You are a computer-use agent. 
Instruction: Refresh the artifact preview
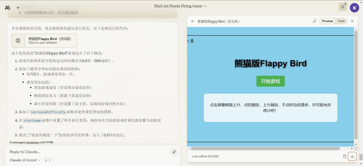coord(315,21)
